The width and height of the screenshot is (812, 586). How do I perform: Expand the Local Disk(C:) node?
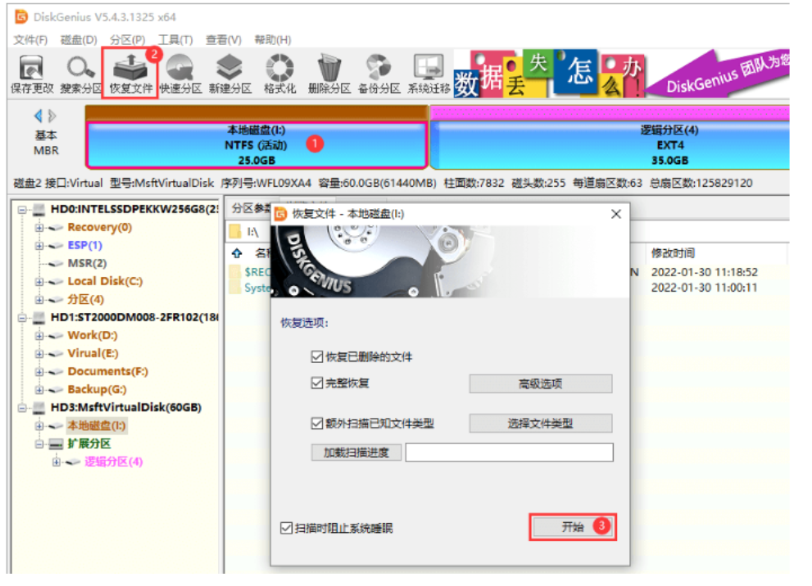(39, 282)
